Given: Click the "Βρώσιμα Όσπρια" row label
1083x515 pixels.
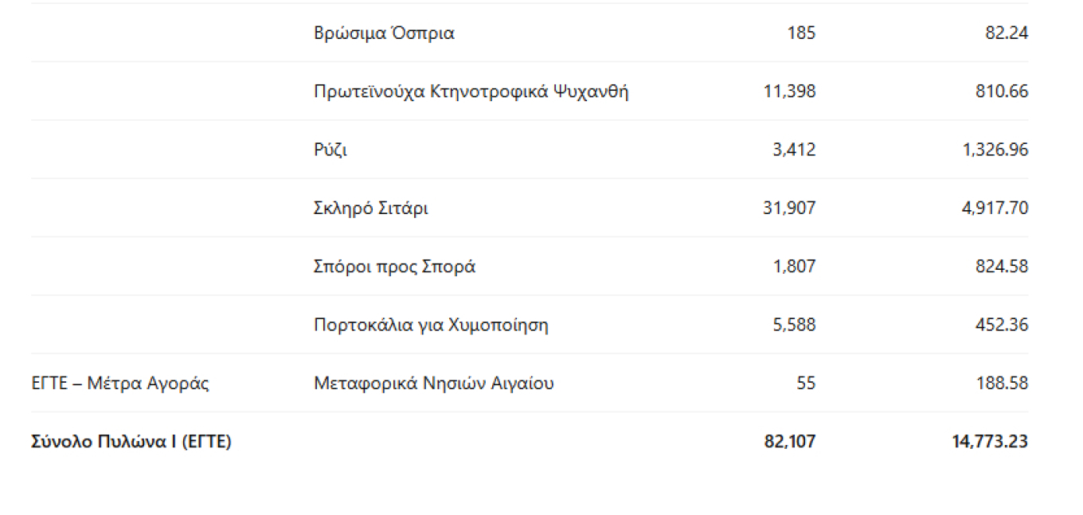Looking at the screenshot, I should pyautogui.click(x=384, y=33).
